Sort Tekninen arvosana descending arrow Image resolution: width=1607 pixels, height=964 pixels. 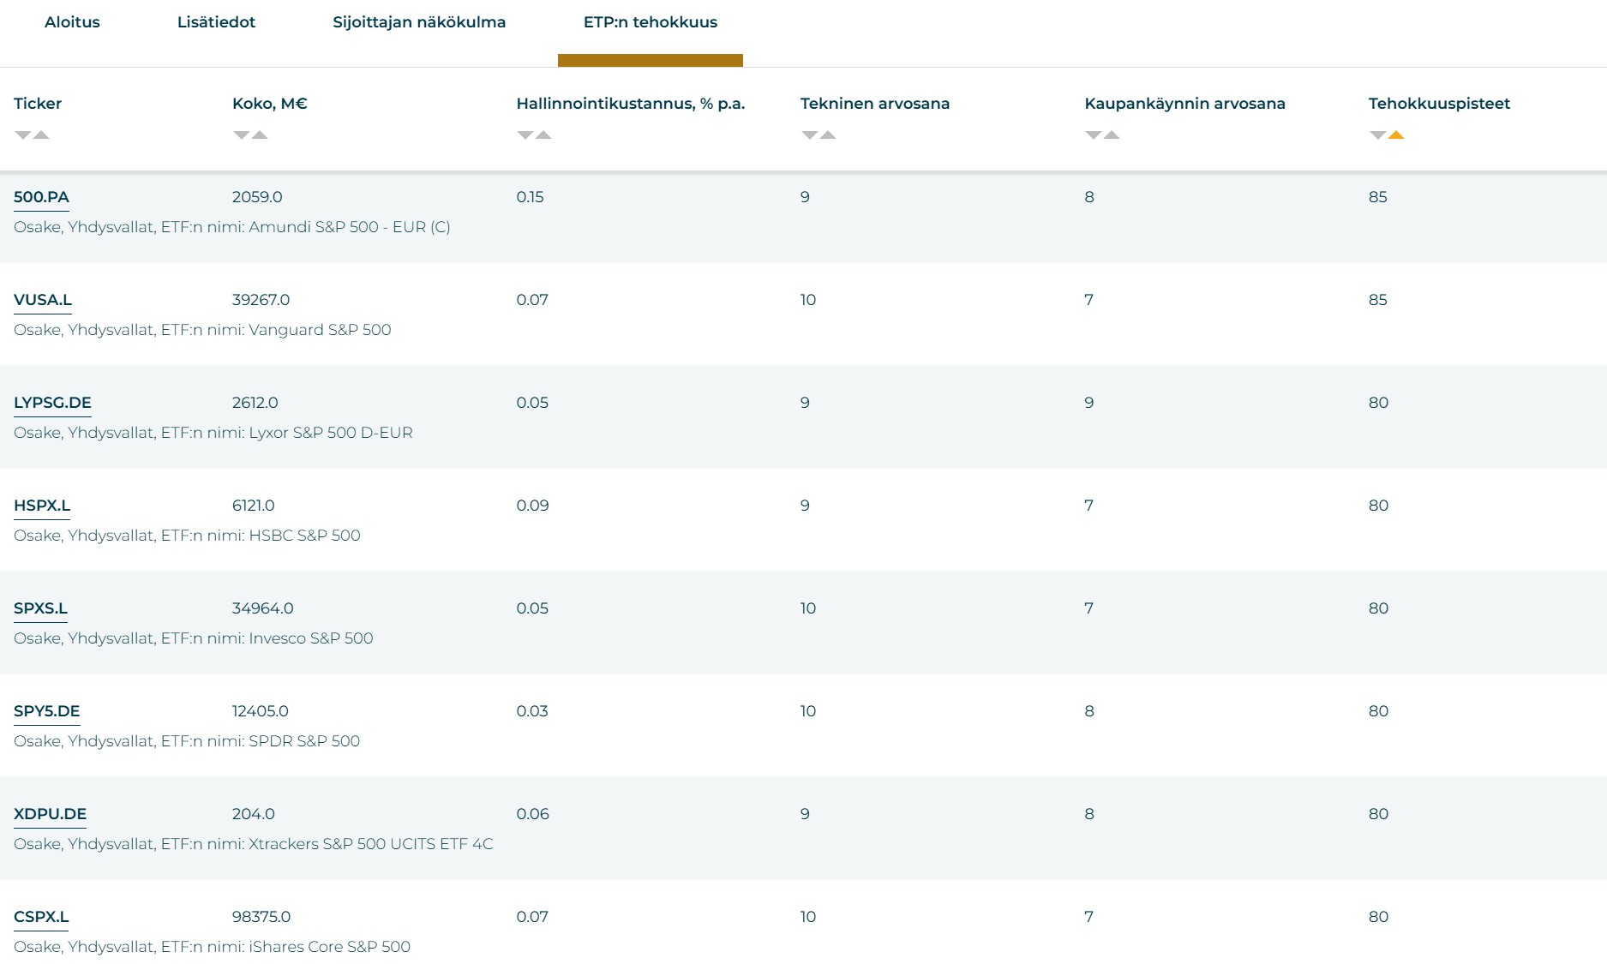[810, 135]
